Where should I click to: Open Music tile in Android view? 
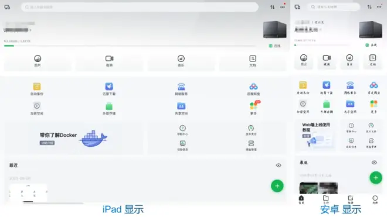point(349,60)
